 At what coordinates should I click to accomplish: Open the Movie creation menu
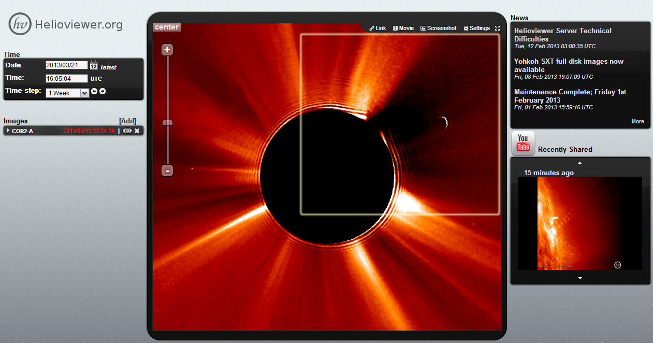click(x=403, y=28)
